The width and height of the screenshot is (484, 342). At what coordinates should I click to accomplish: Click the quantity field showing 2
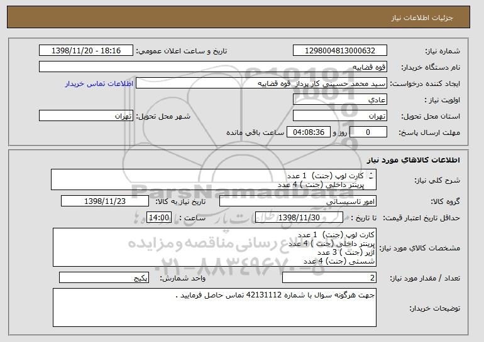click(x=329, y=277)
